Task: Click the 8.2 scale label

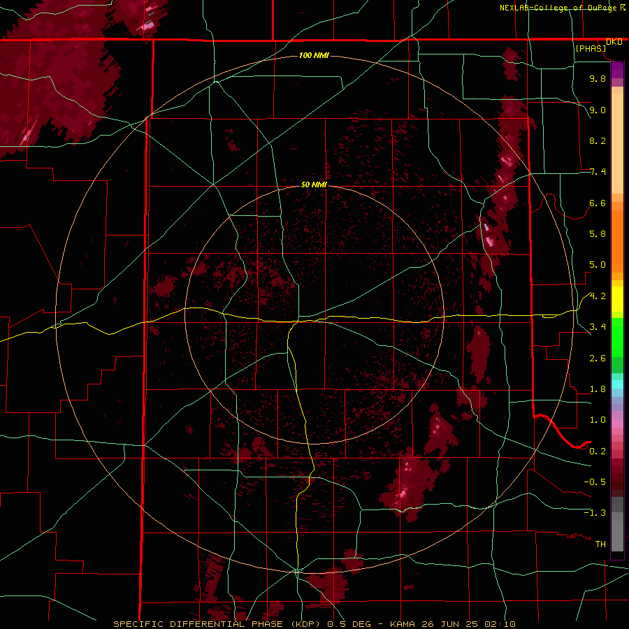Action: pyautogui.click(x=598, y=140)
